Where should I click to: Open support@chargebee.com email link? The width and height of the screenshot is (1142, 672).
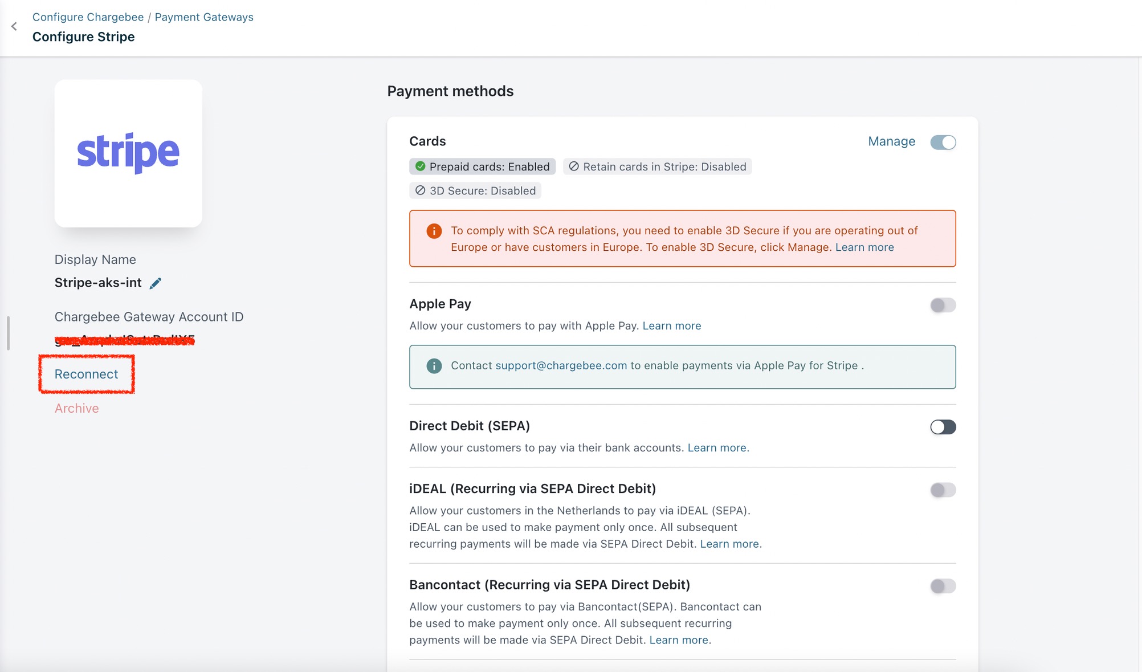(561, 365)
